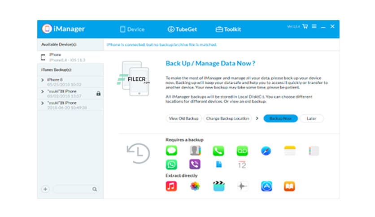Close the iManager window
The image size is (375, 217).
pyautogui.click(x=332, y=26)
